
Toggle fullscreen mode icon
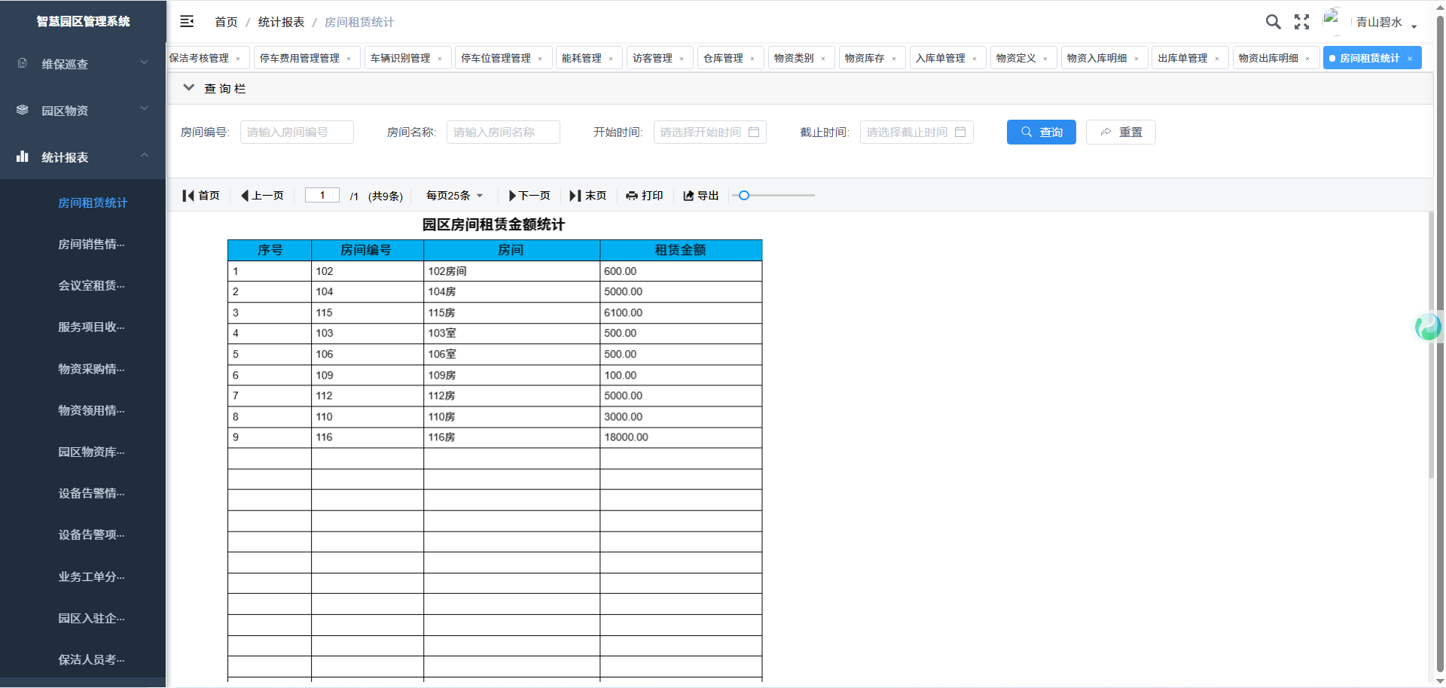pos(1301,22)
